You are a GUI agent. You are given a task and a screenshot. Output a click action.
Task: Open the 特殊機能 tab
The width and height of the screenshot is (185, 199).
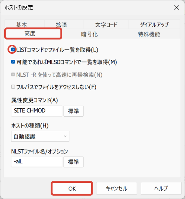coord(149,34)
